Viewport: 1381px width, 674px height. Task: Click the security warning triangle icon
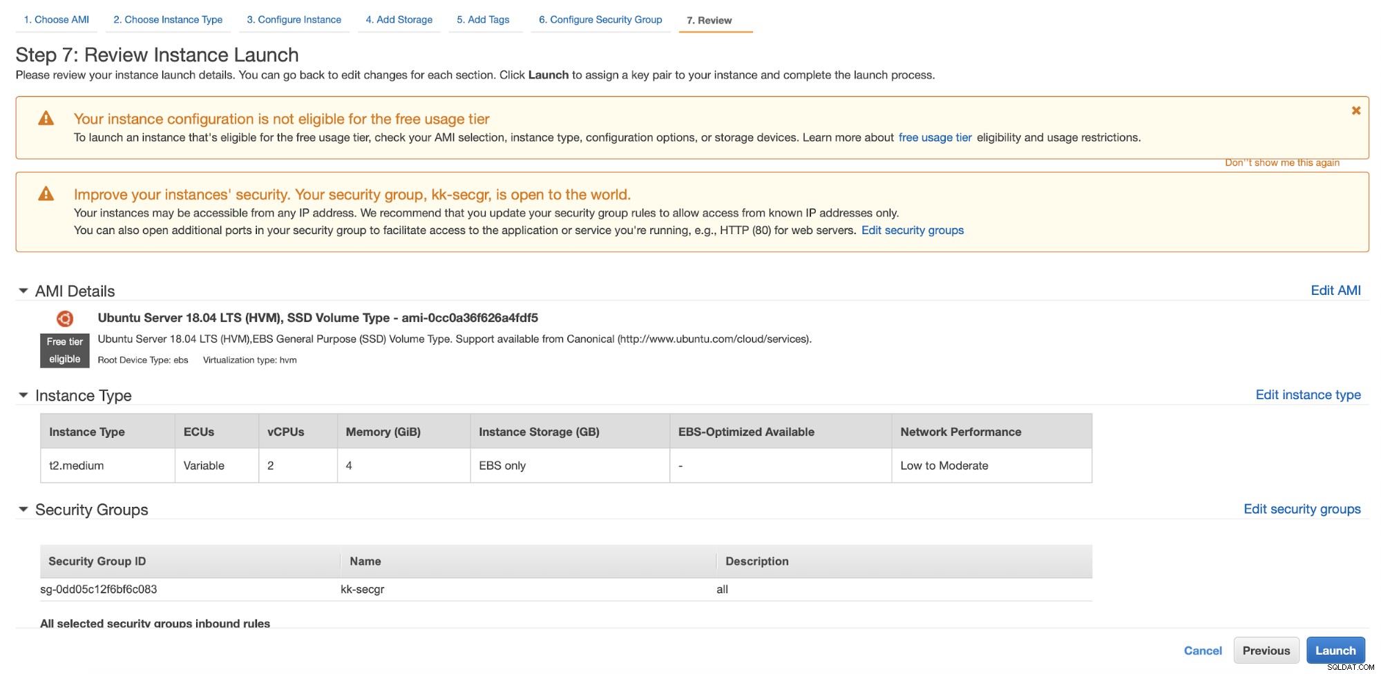(46, 193)
